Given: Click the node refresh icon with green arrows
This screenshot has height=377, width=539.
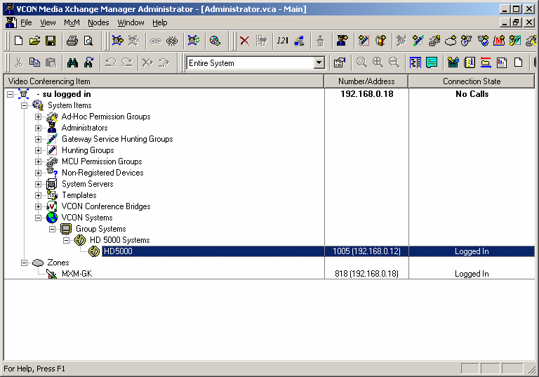Looking at the screenshot, I should (194, 41).
